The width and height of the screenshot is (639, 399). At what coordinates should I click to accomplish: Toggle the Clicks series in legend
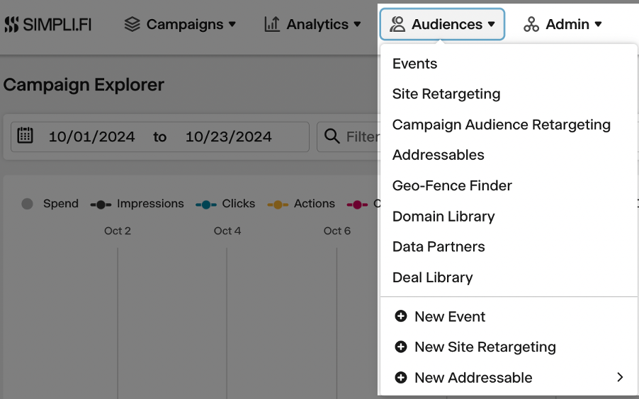point(225,204)
